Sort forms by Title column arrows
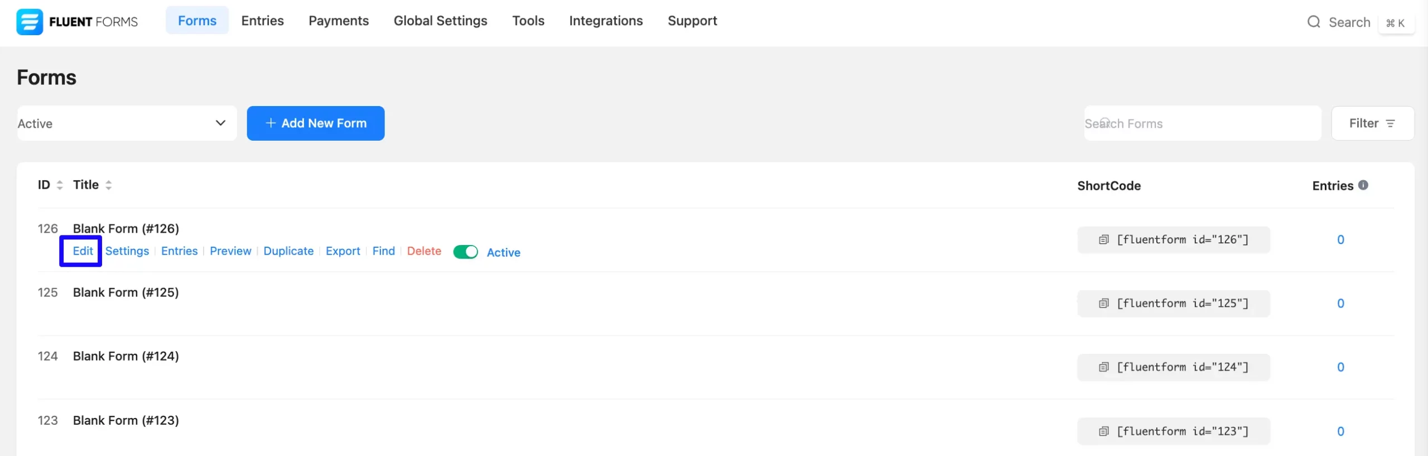1428x456 pixels. click(109, 185)
